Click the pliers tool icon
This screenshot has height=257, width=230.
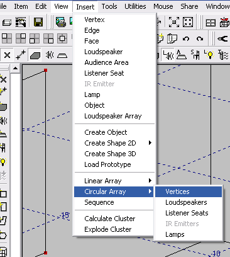[x=222, y=38]
